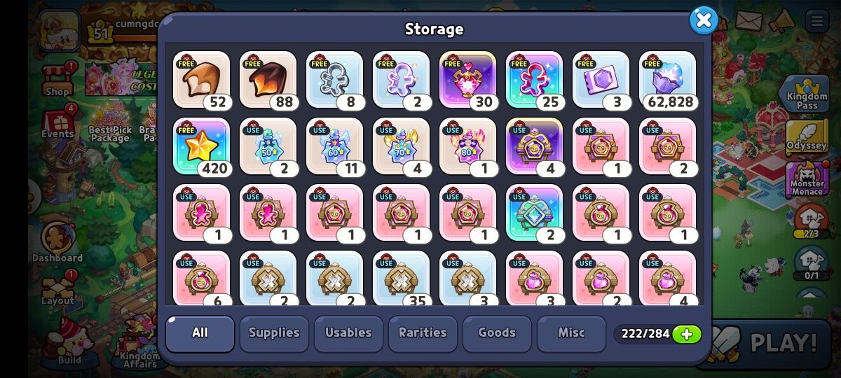The height and width of the screenshot is (378, 841).
Task: Open the hamburger menu icon
Action: [817, 21]
